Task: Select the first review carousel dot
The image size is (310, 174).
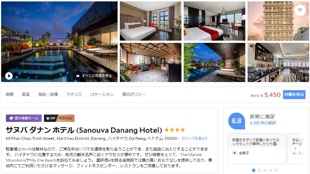Action: pyautogui.click(x=254, y=170)
